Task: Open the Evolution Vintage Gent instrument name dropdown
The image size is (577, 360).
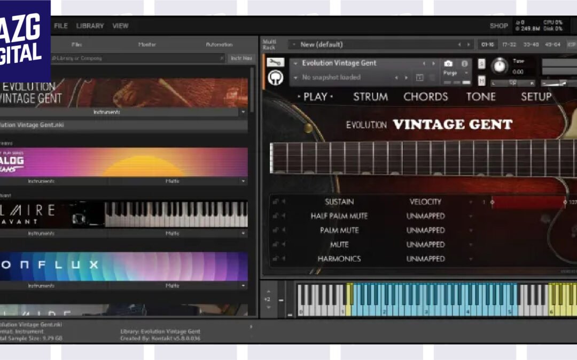Action: (x=295, y=63)
